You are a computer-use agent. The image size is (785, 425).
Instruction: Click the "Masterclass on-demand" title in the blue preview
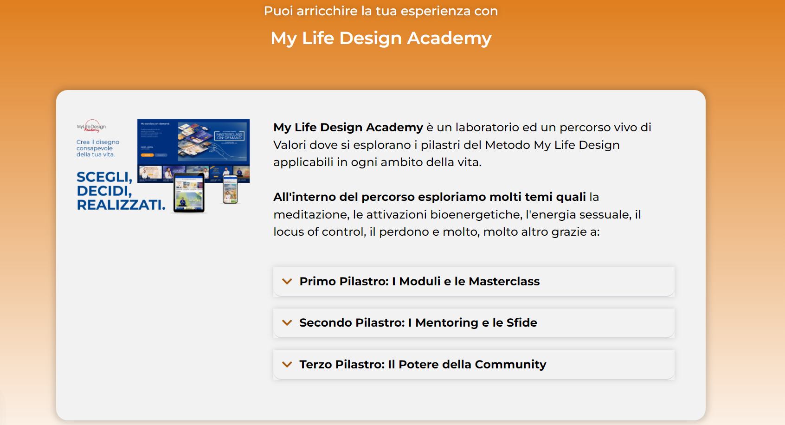coord(155,124)
